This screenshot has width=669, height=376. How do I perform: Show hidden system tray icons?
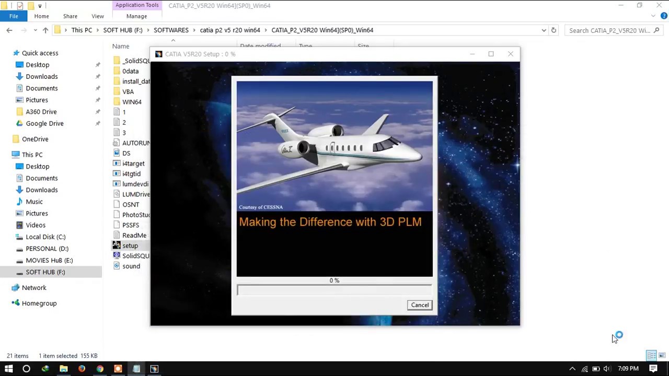[x=572, y=369]
